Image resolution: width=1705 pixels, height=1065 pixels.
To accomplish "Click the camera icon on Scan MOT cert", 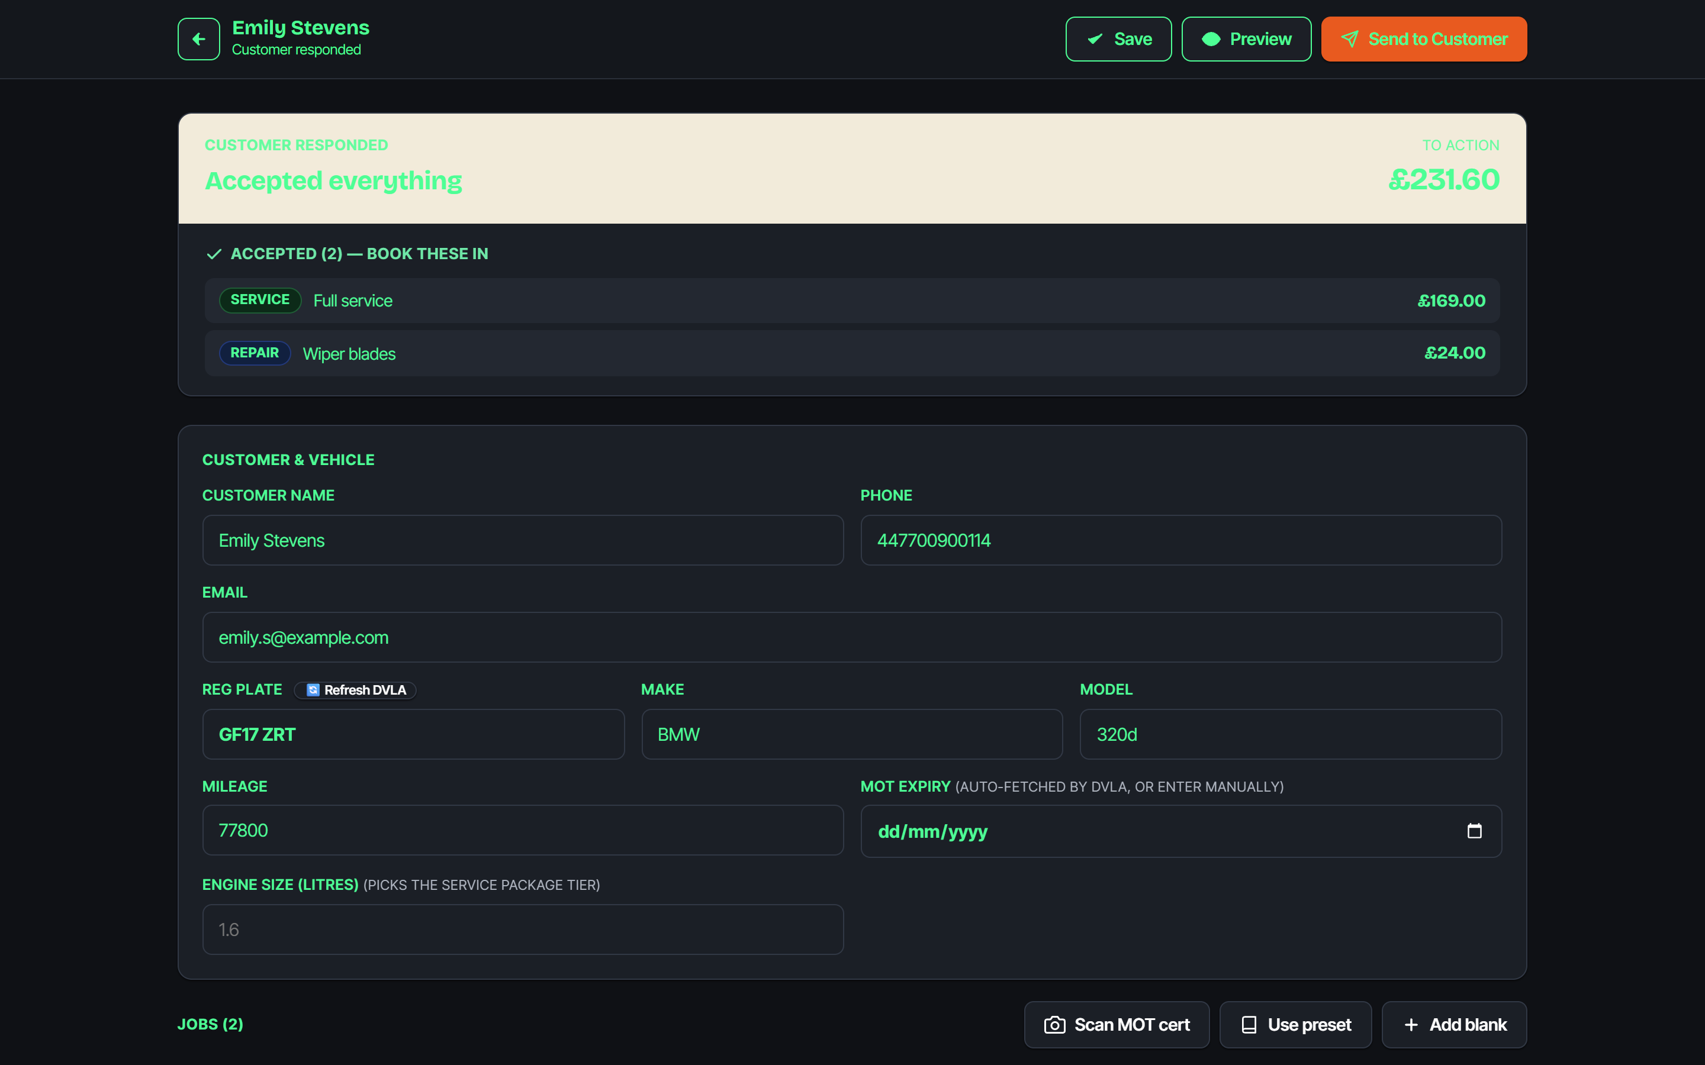I will [x=1054, y=1024].
